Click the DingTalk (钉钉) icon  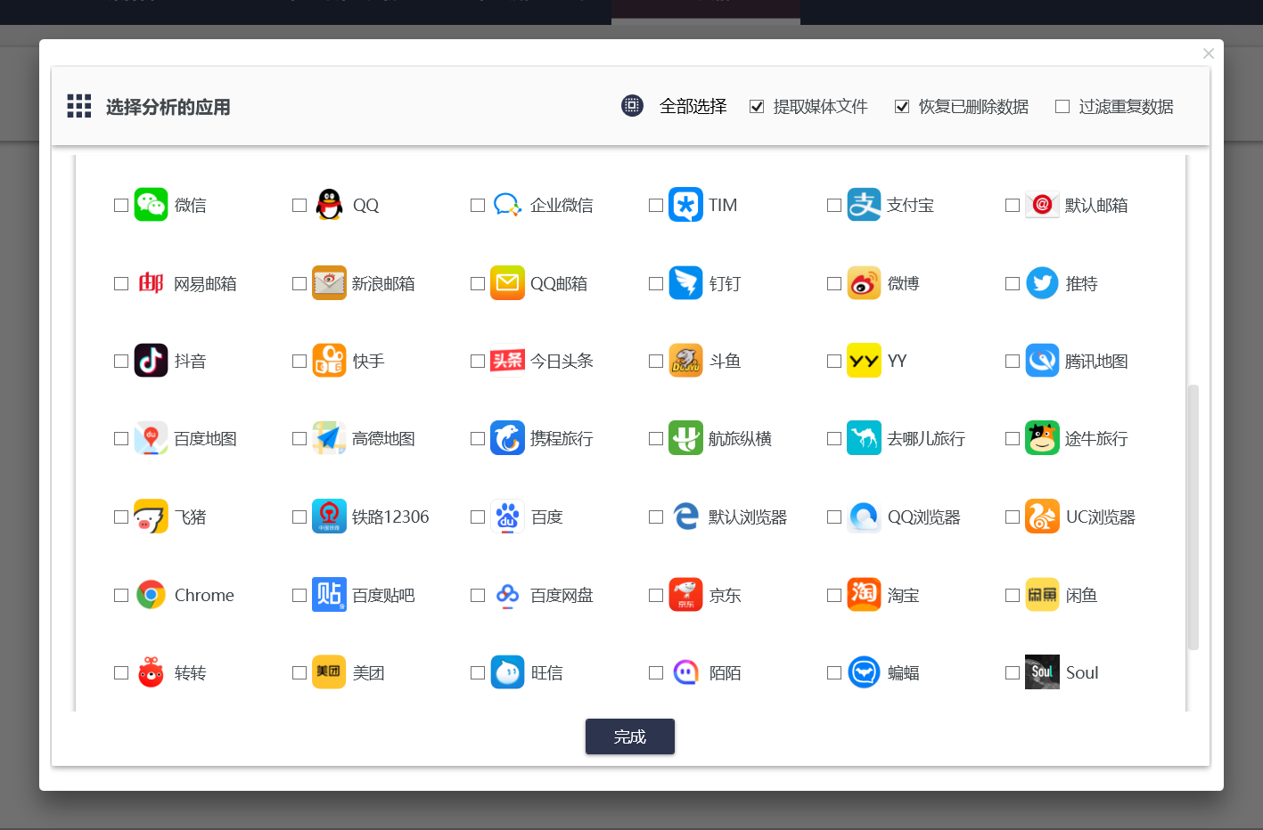(685, 283)
